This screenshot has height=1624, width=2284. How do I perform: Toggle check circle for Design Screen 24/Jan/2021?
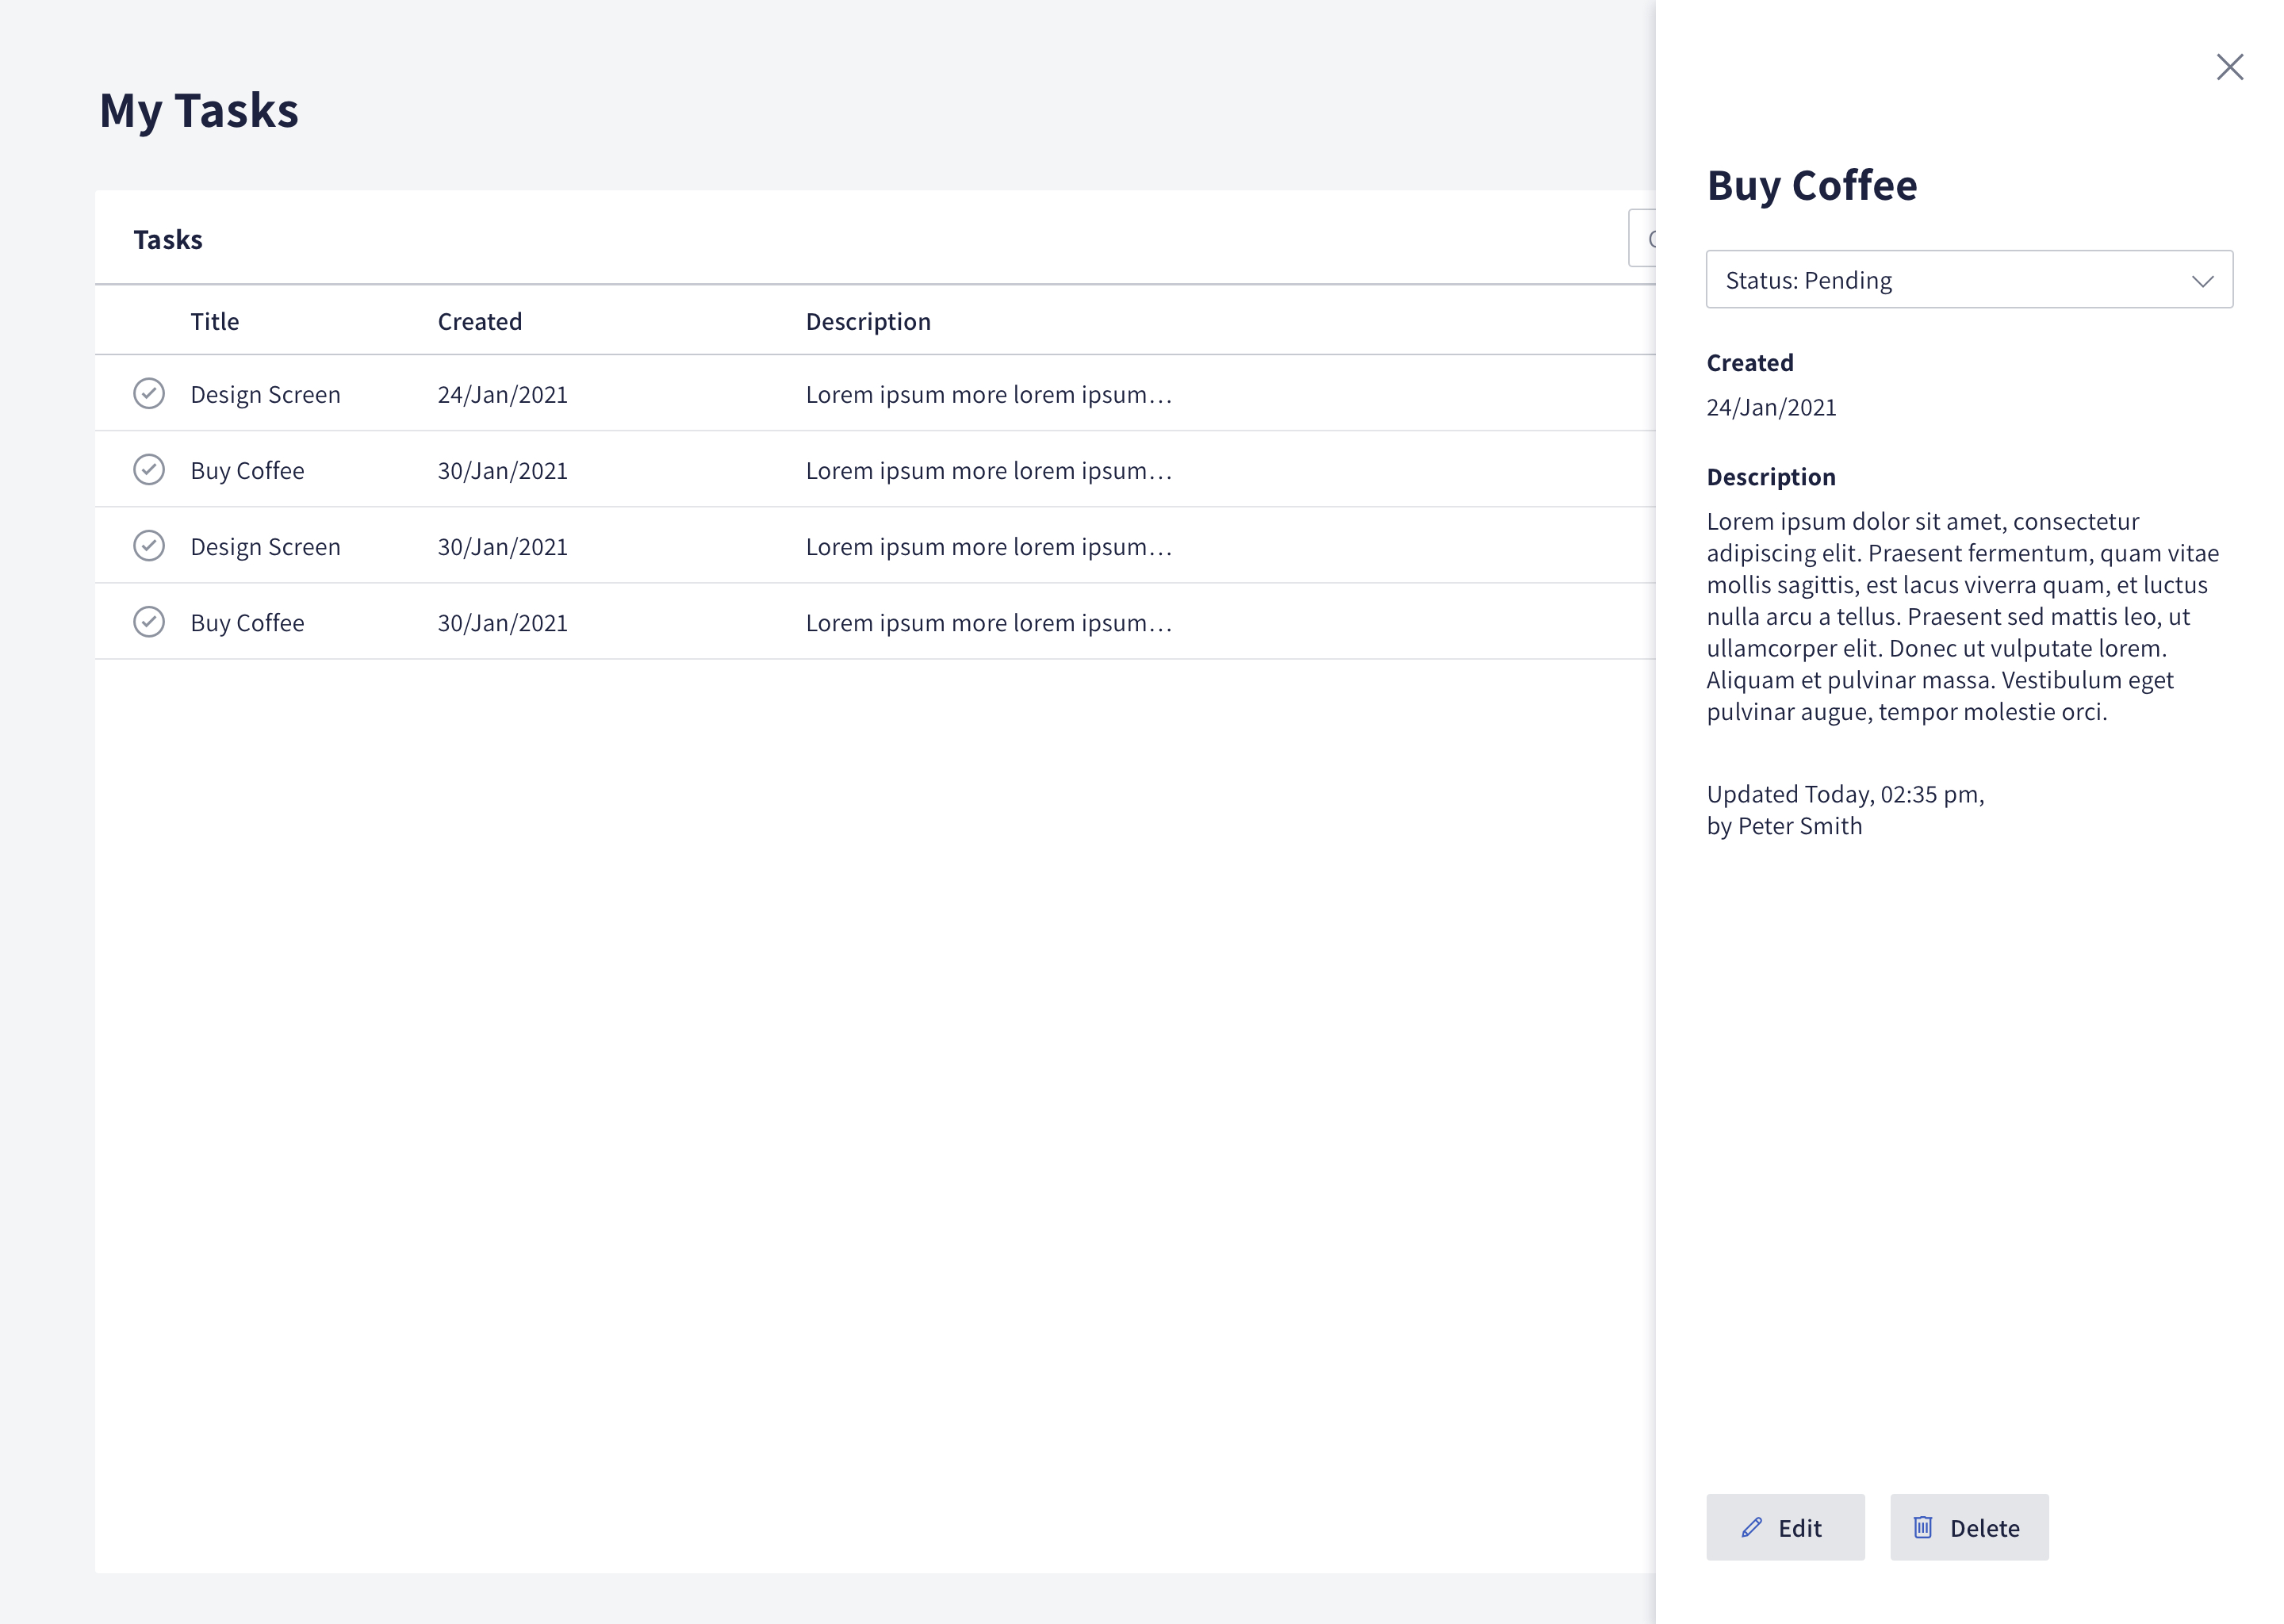click(x=149, y=394)
